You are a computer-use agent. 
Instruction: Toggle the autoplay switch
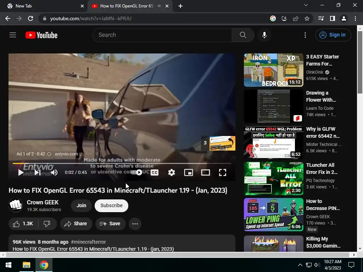pos(137,172)
